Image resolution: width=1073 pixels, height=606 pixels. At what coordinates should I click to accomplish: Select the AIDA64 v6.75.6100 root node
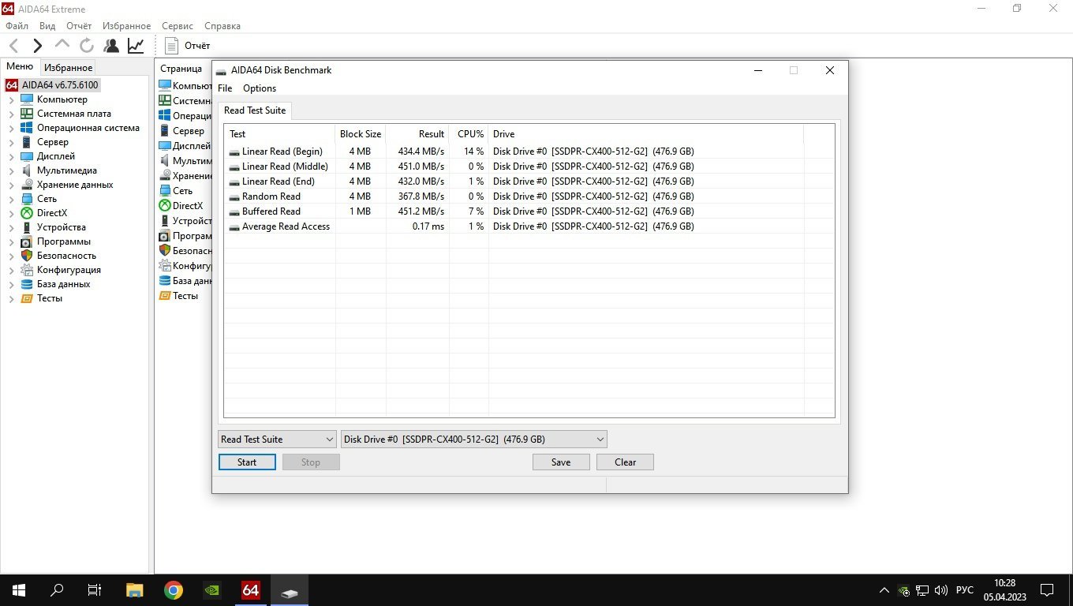coord(53,84)
